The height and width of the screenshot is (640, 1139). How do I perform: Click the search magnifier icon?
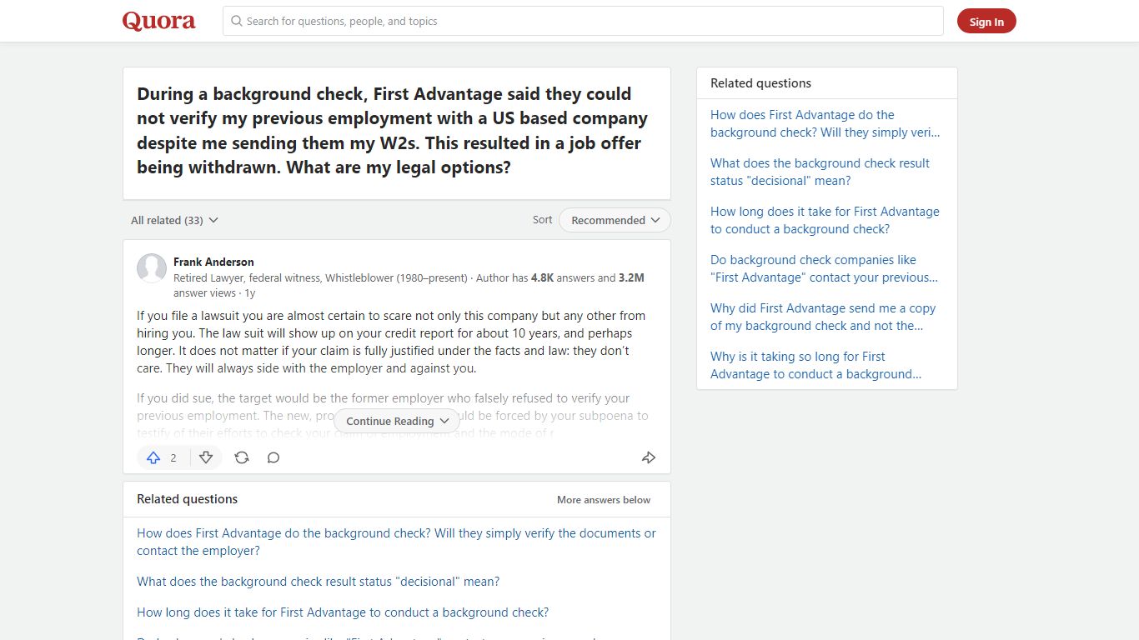pos(237,21)
